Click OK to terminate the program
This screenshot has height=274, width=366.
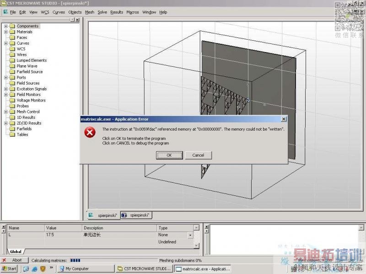pos(169,155)
